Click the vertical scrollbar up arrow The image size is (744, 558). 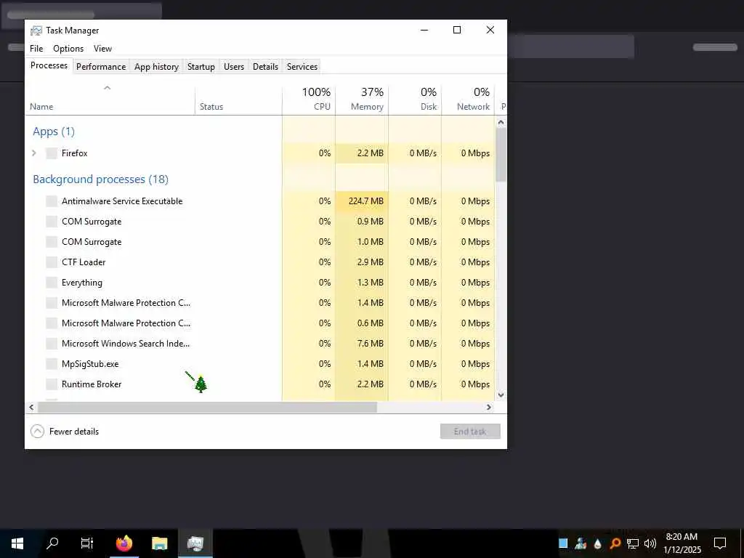click(501, 122)
